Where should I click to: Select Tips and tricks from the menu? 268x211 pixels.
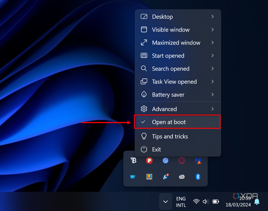point(170,136)
